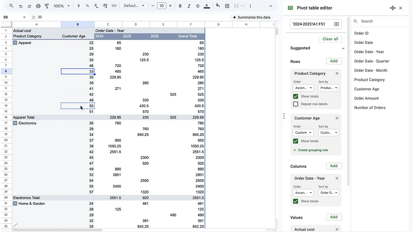Redo the last action

(x=29, y=6)
